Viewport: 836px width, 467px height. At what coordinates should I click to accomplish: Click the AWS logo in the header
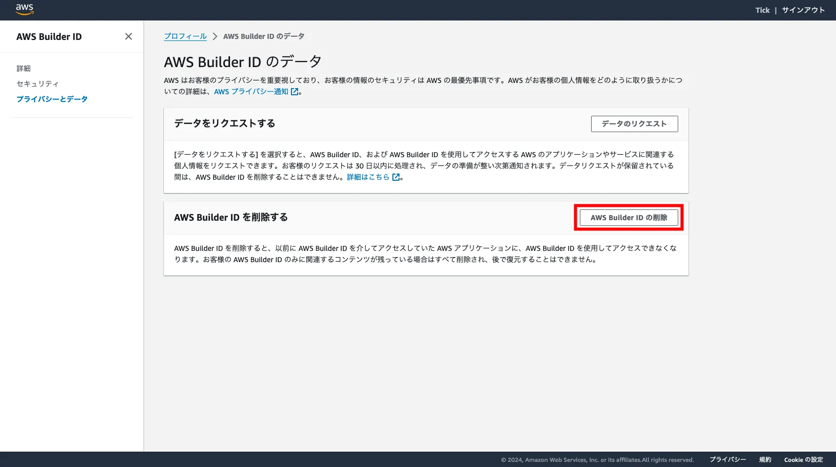25,9
